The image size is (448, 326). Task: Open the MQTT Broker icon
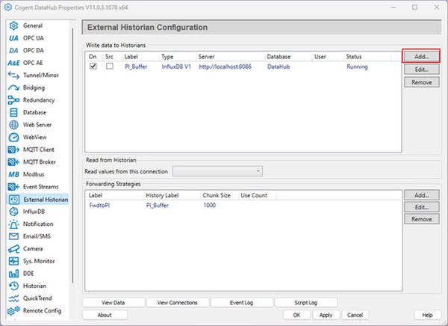click(13, 162)
